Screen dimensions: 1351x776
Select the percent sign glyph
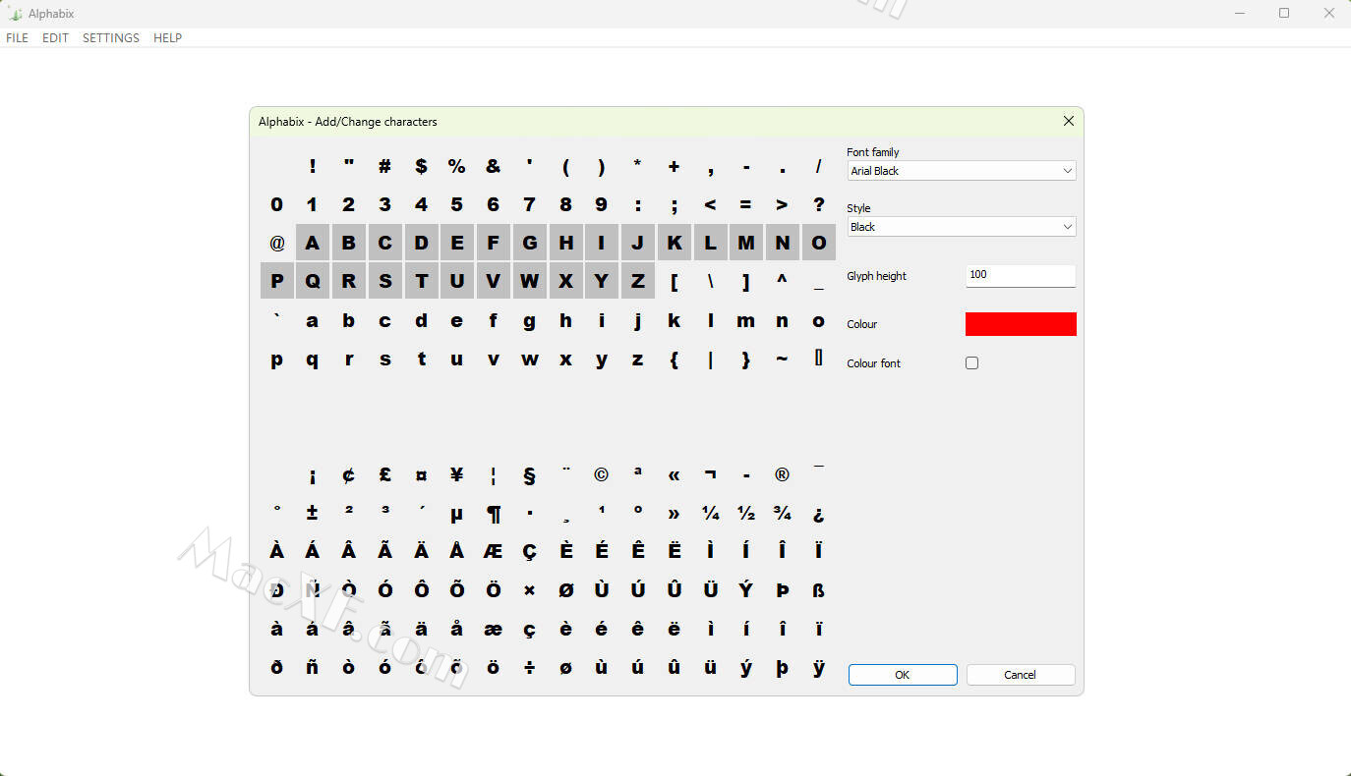(457, 166)
